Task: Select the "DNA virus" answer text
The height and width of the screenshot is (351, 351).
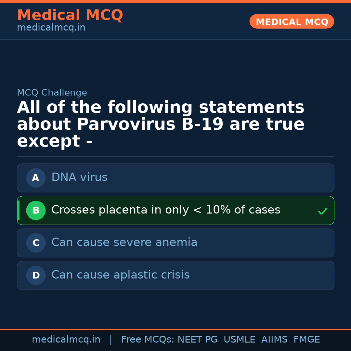Action: tap(79, 177)
